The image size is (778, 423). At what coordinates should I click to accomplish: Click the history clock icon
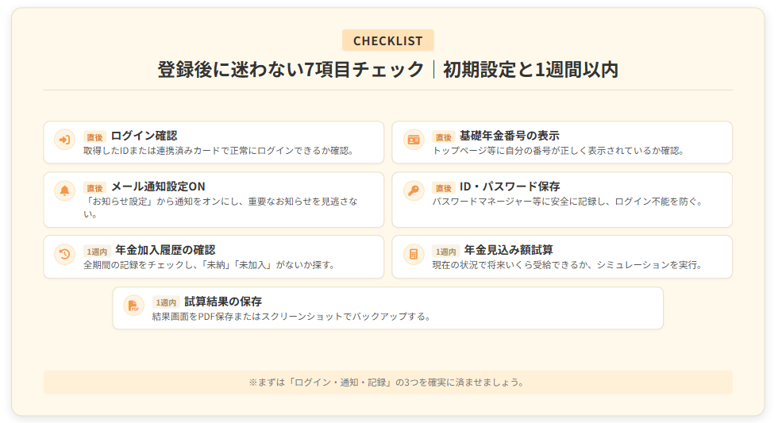(64, 254)
